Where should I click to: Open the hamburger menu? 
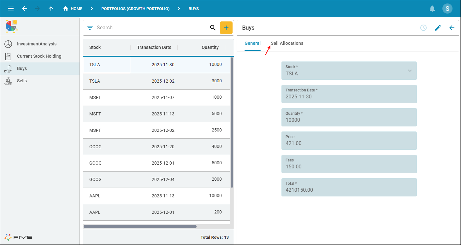pos(11,9)
